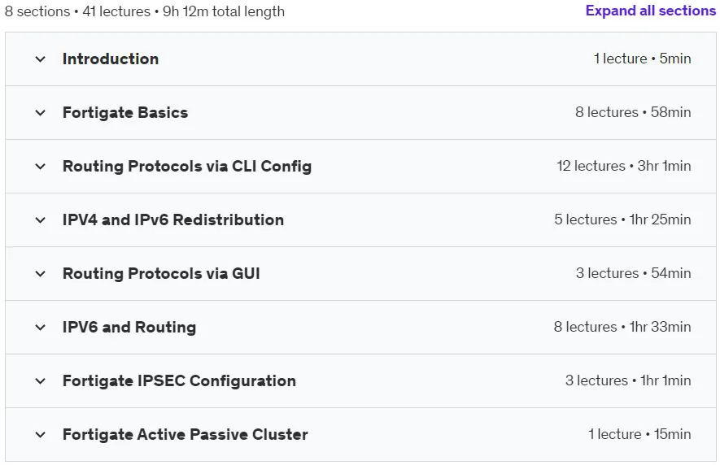720x465 pixels.
Task: Toggle the chevron for IPV4 and IPv6 Redistribution
Action: coord(41,220)
